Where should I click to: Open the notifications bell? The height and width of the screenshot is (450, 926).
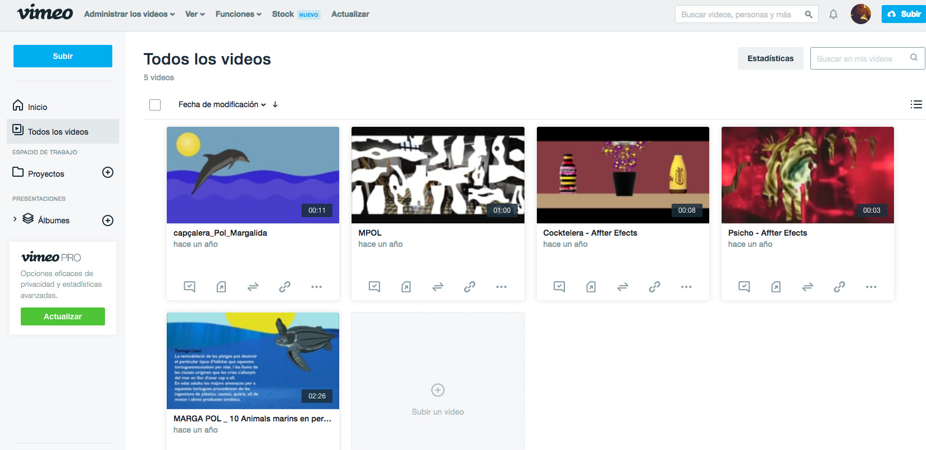click(833, 15)
